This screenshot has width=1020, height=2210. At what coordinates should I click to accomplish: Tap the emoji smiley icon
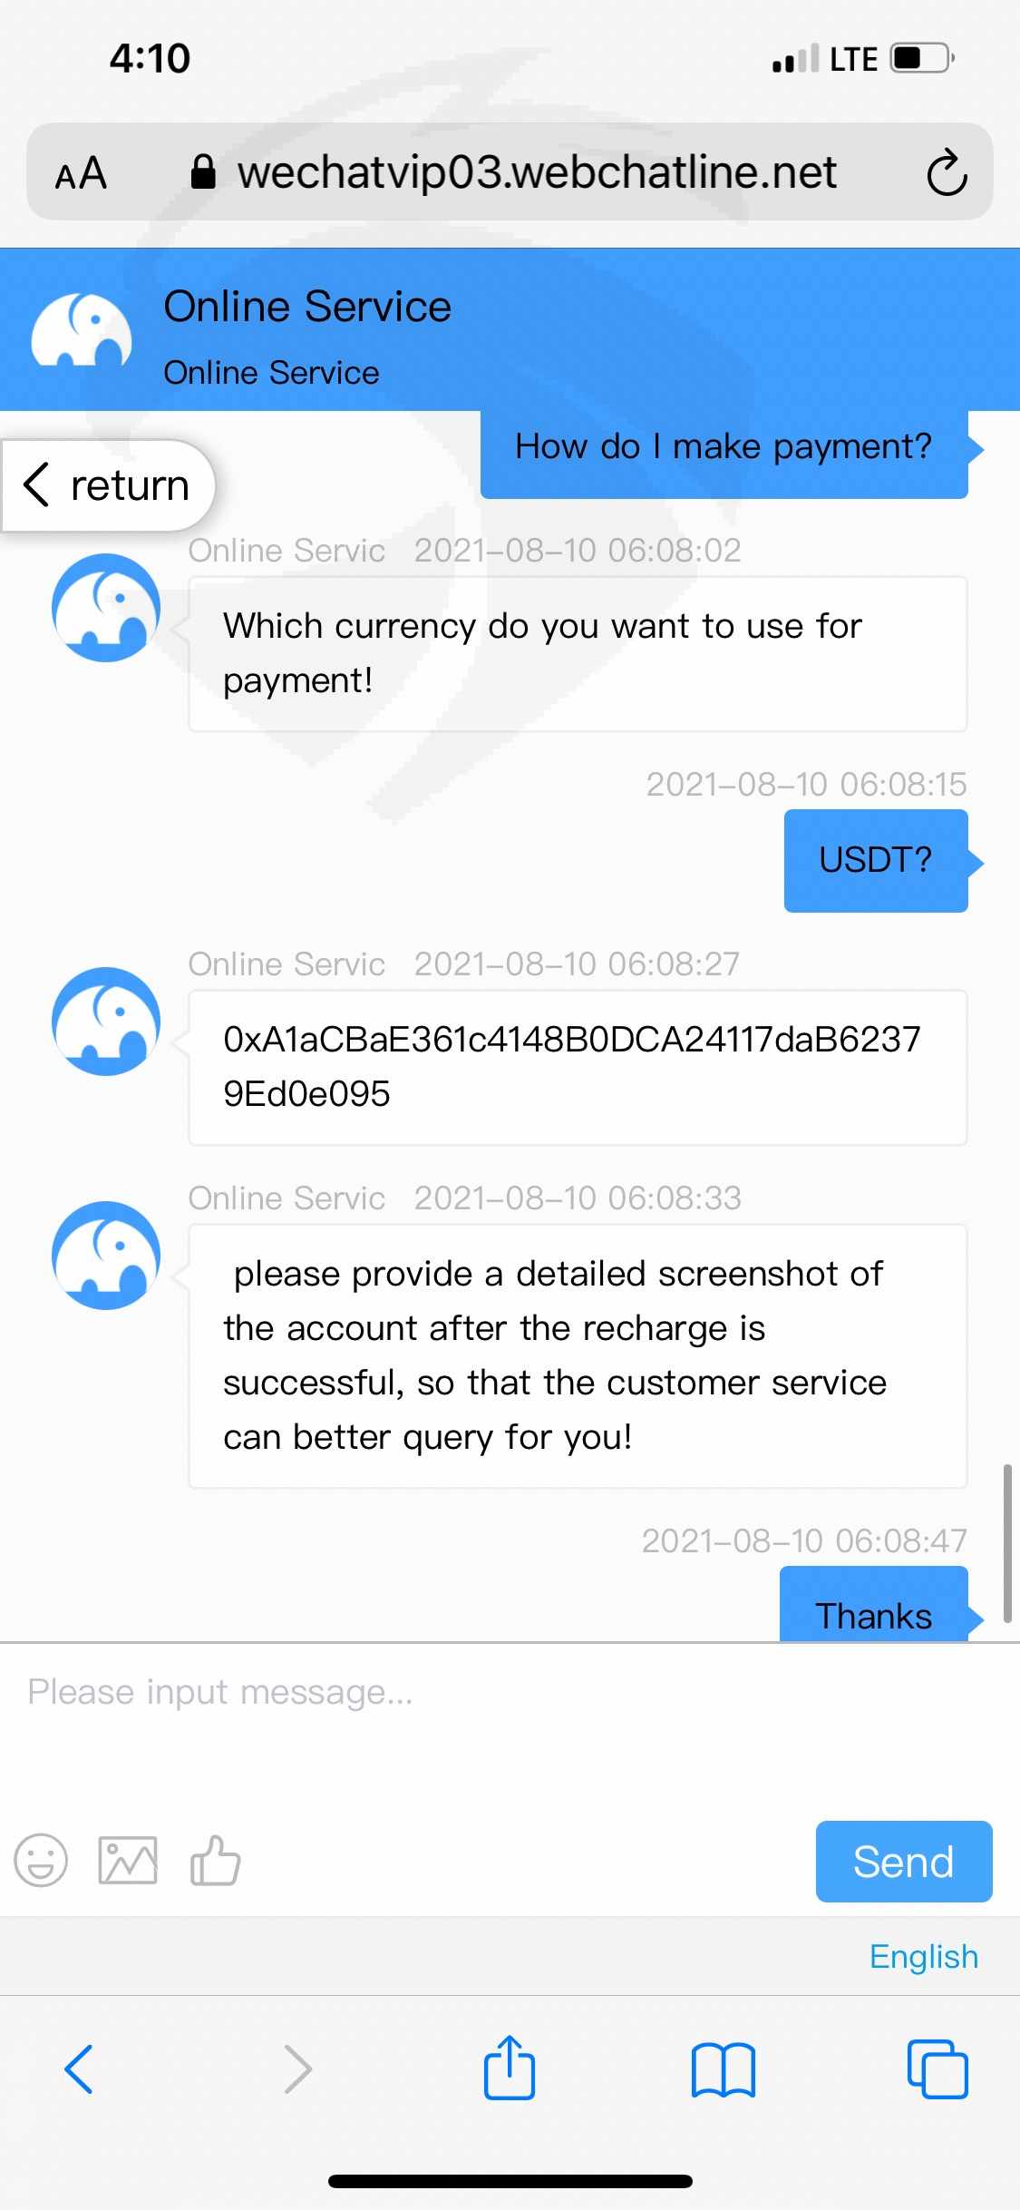tap(41, 1861)
